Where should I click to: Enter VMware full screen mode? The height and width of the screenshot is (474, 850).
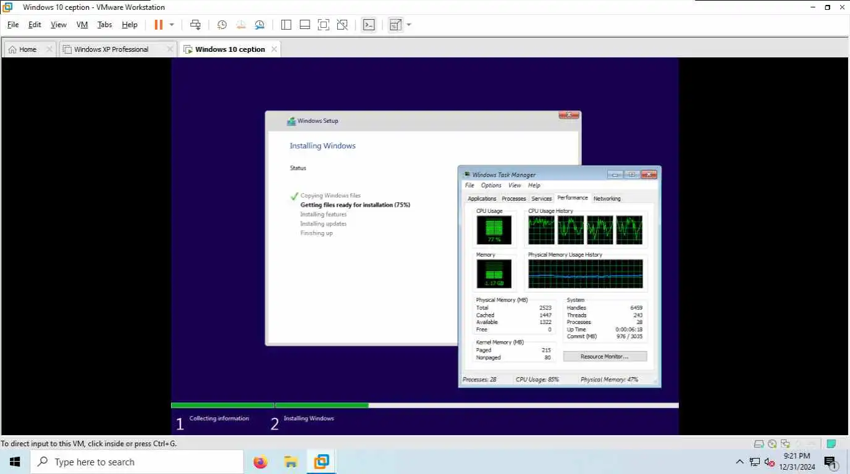point(323,25)
